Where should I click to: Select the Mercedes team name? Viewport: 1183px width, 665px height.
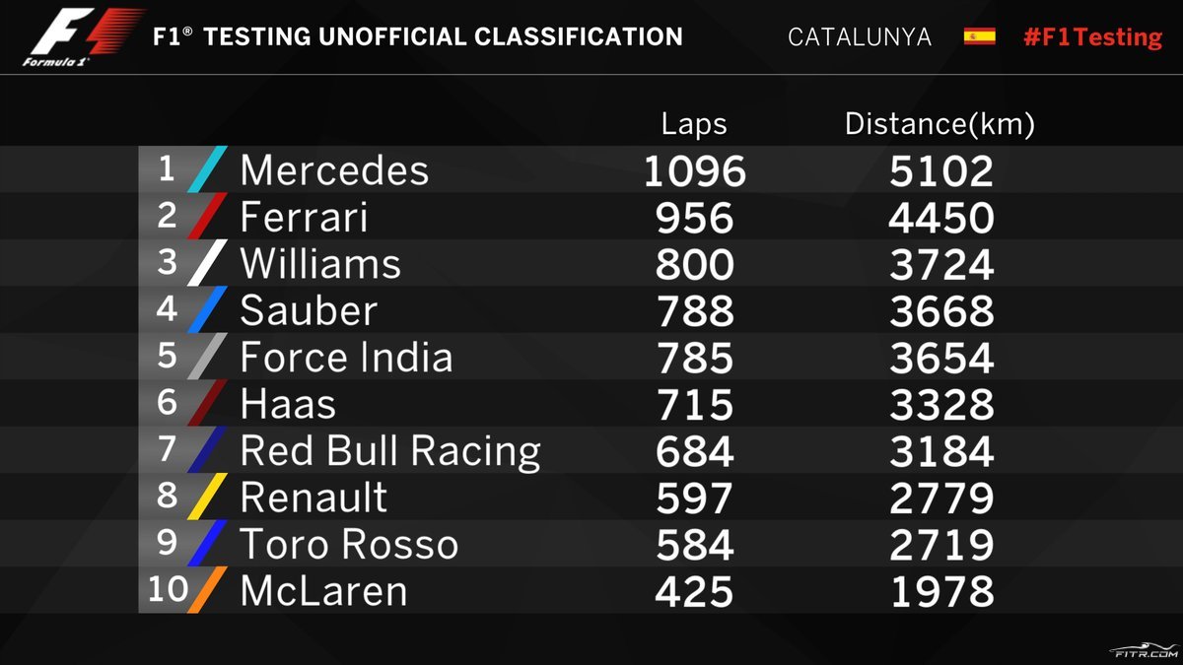pyautogui.click(x=334, y=170)
